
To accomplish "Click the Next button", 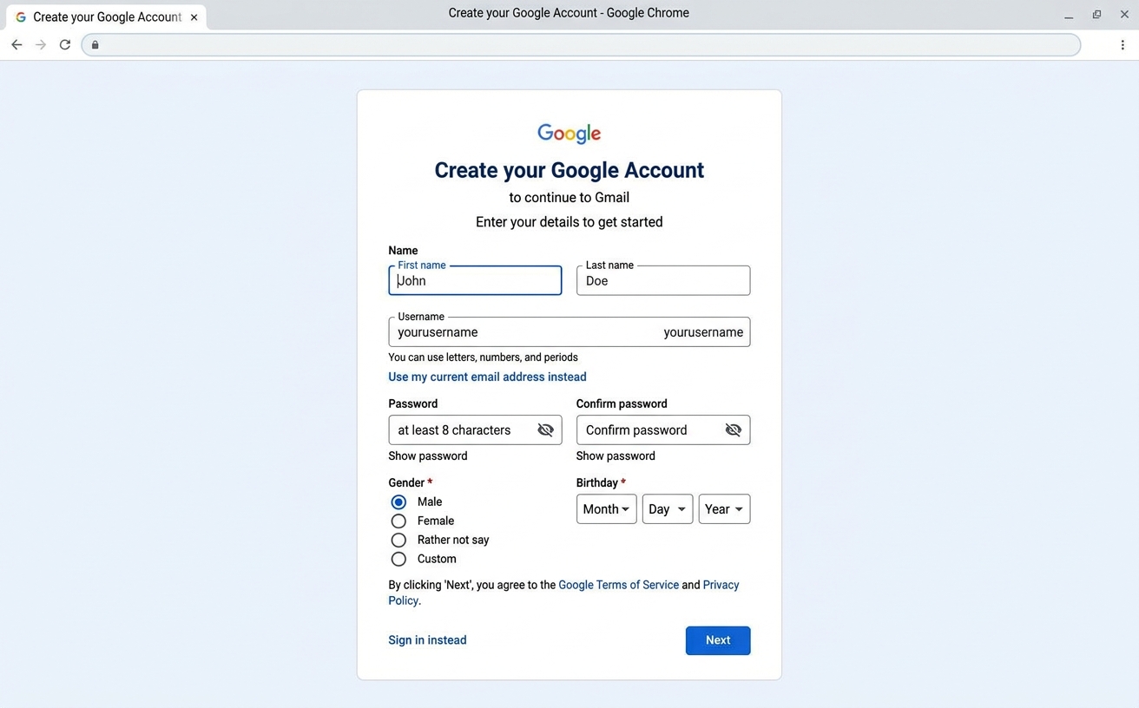I will [718, 640].
